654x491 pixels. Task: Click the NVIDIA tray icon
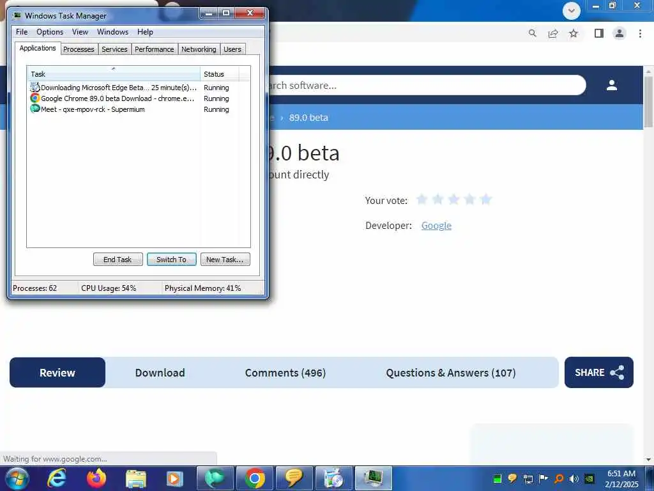[x=589, y=479]
